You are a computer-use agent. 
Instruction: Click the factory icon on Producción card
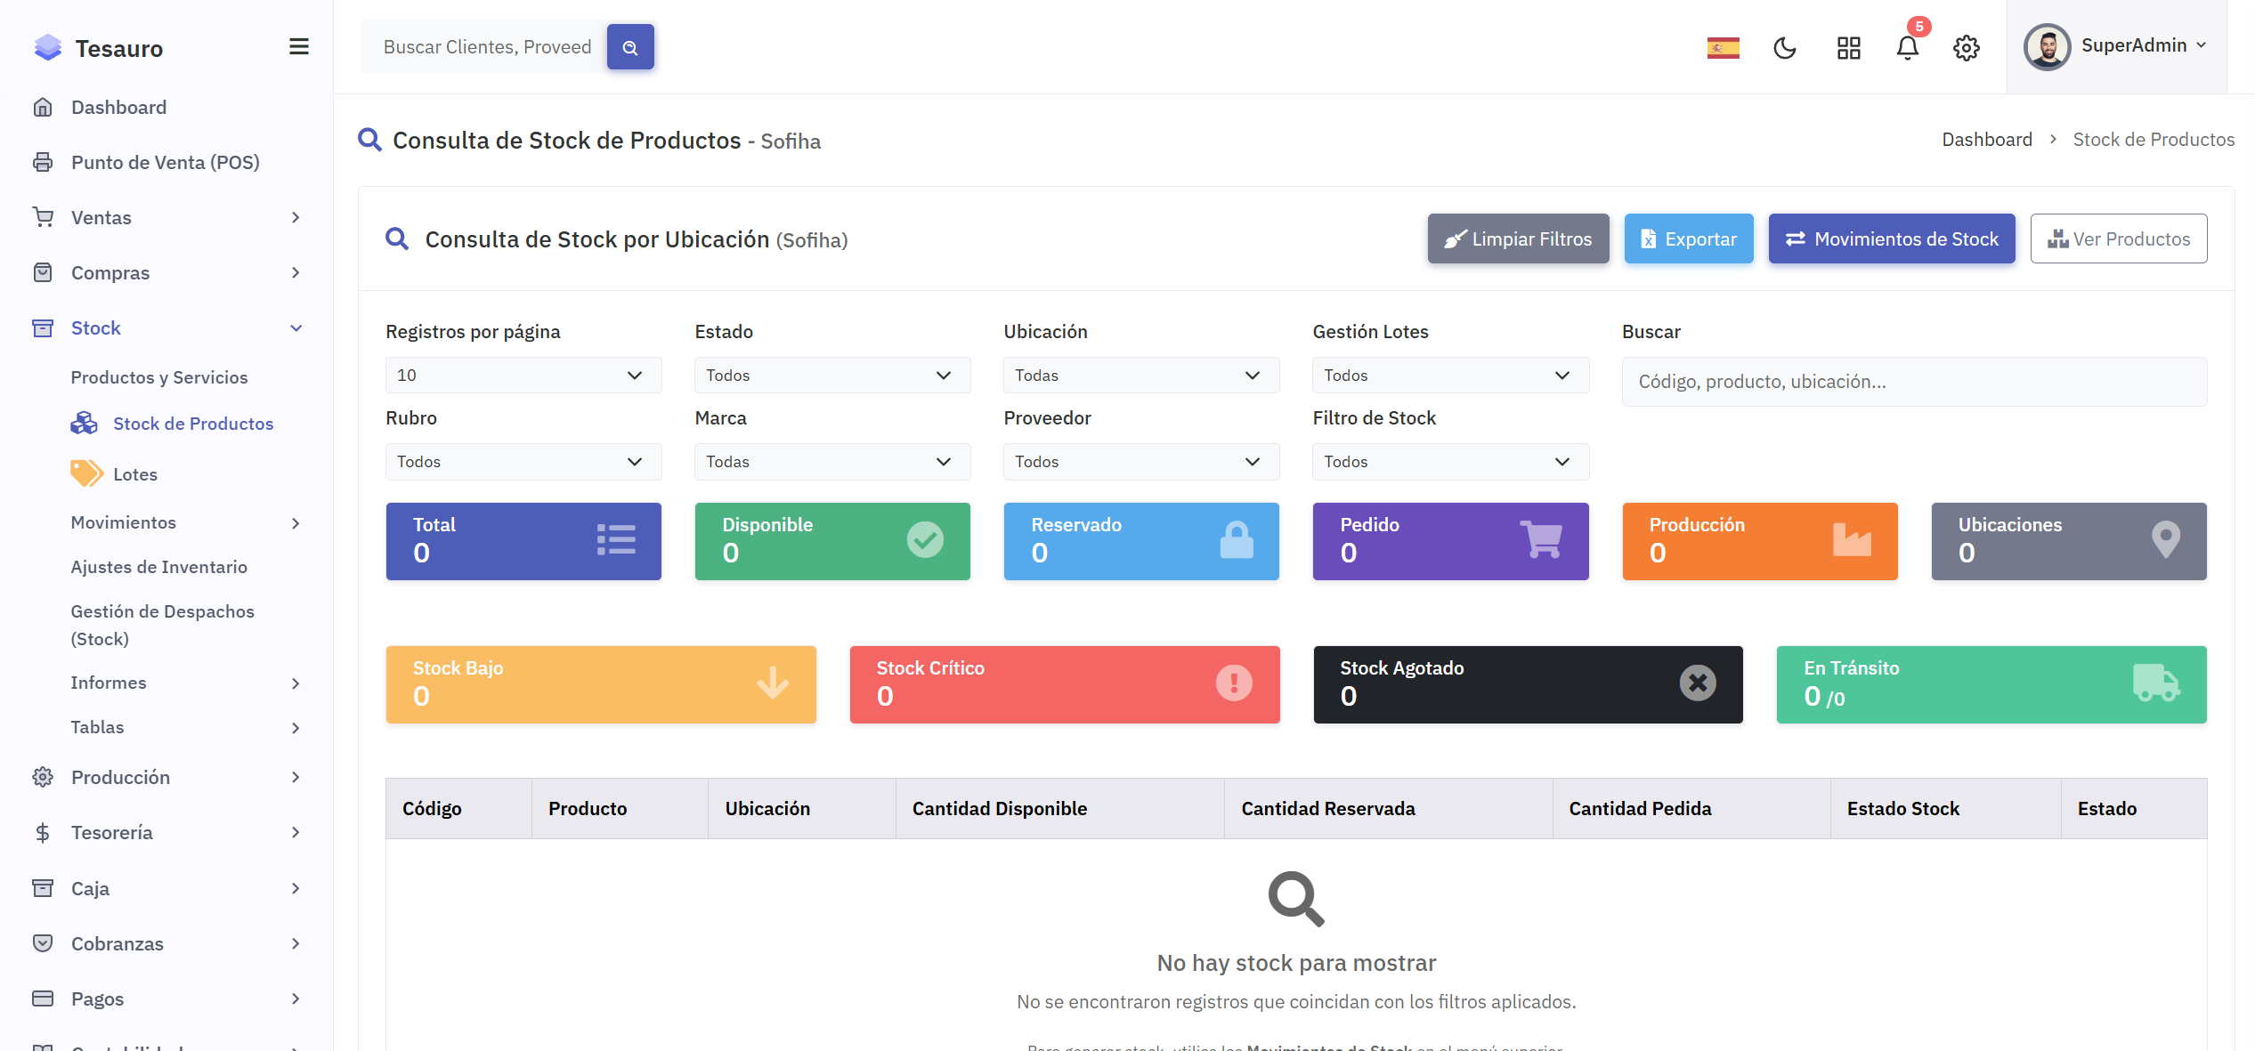pyautogui.click(x=1853, y=539)
